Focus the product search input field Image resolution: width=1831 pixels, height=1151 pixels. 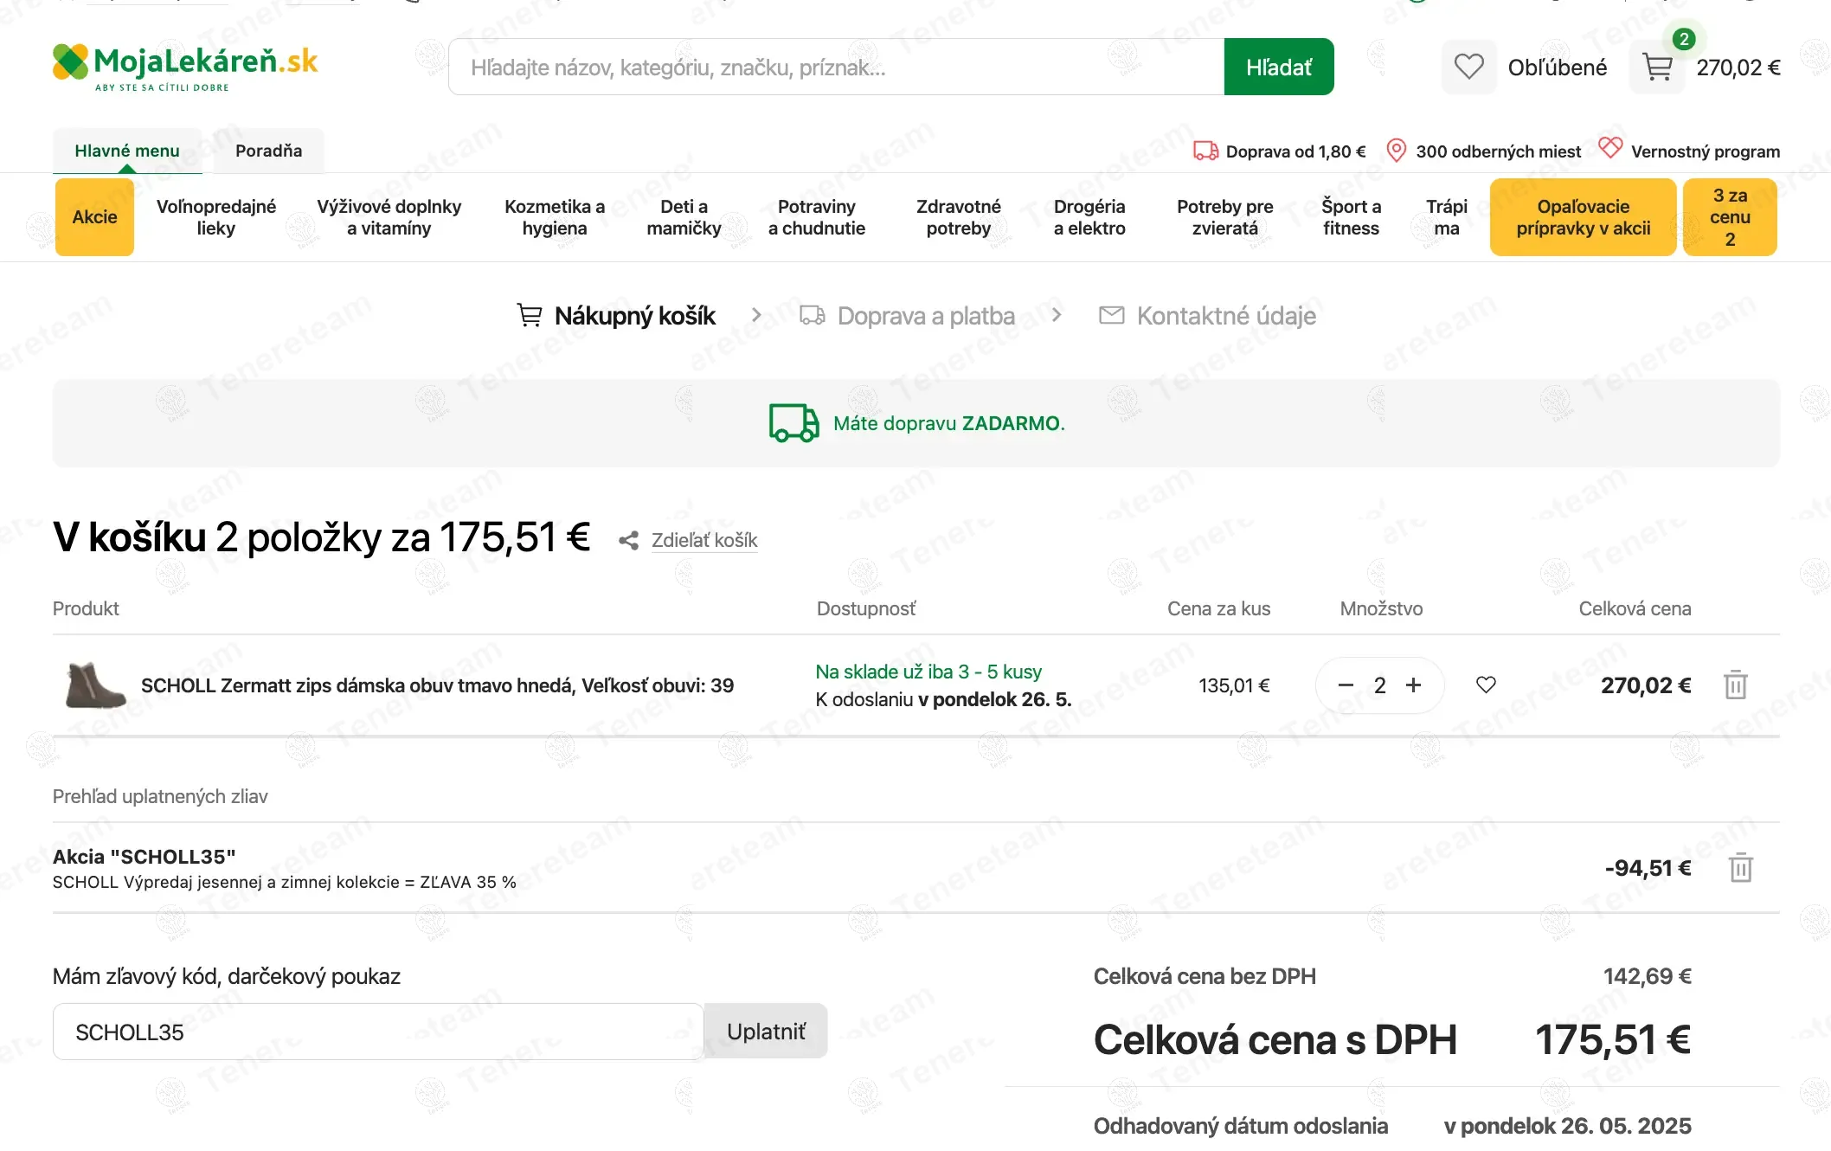[837, 67]
